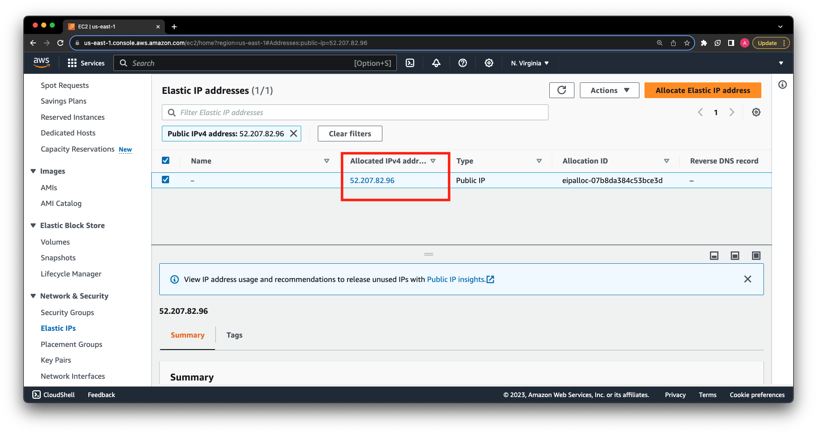
Task: Open the Actions dropdown
Action: [609, 90]
